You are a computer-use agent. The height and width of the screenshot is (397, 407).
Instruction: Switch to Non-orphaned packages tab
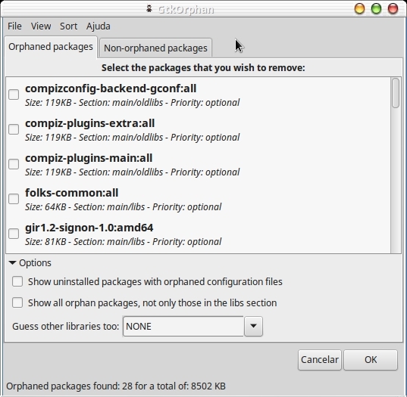point(155,48)
